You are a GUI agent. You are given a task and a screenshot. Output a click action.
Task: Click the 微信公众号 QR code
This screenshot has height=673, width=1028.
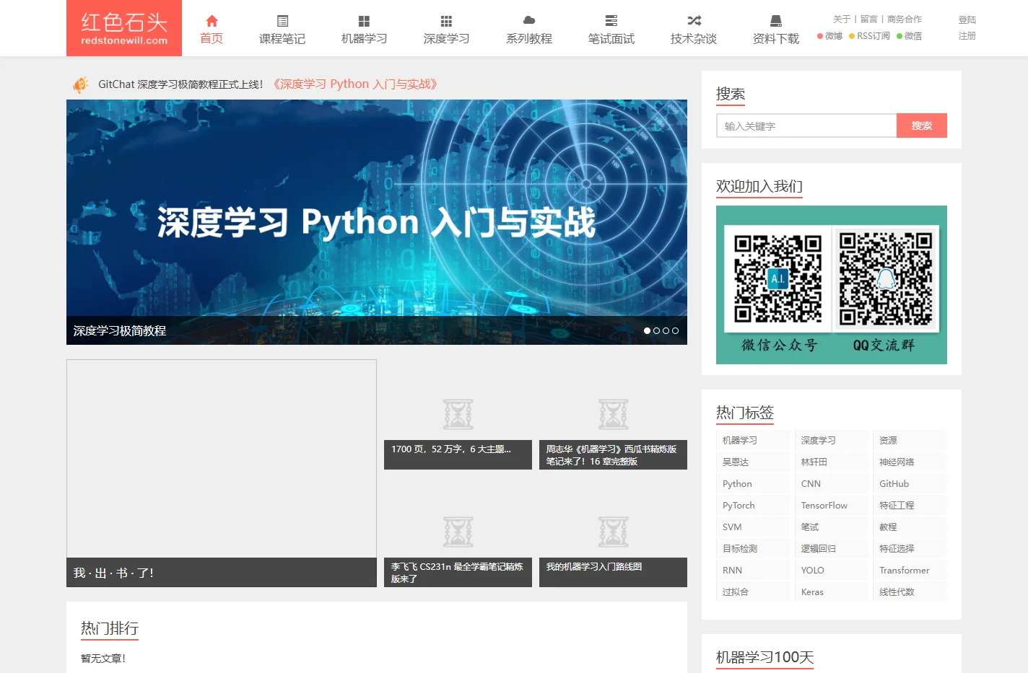click(x=778, y=278)
